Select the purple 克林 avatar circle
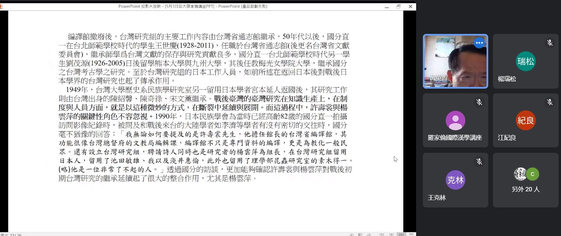 (455, 180)
